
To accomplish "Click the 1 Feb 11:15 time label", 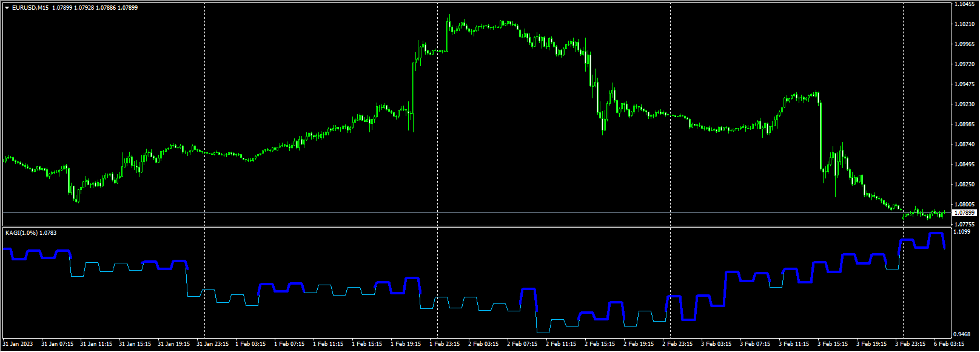I will (x=328, y=344).
